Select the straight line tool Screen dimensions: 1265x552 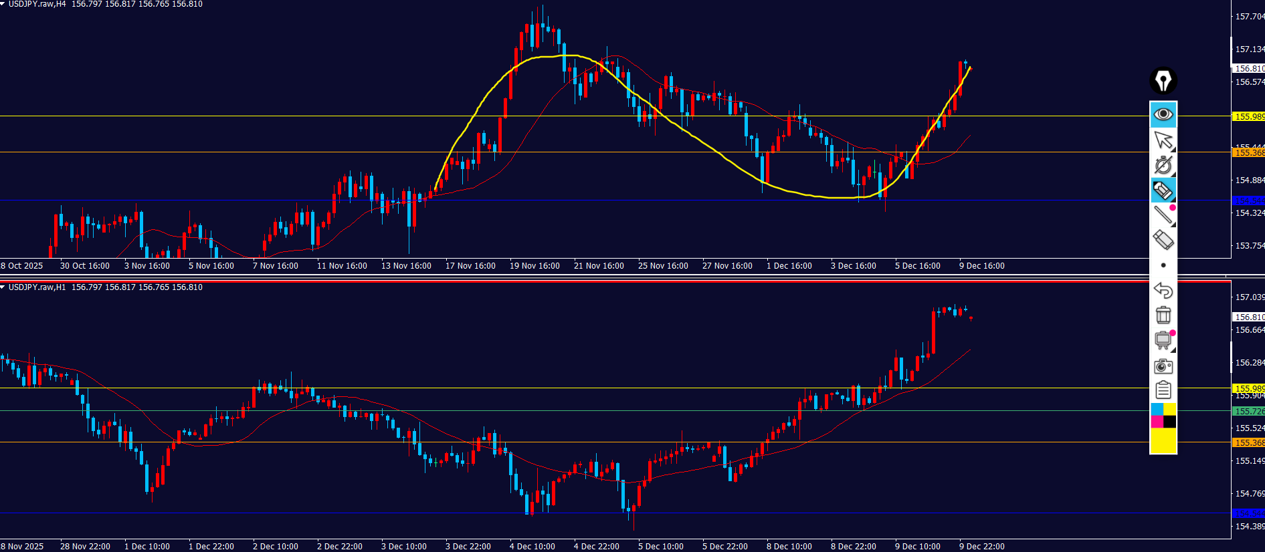point(1163,215)
